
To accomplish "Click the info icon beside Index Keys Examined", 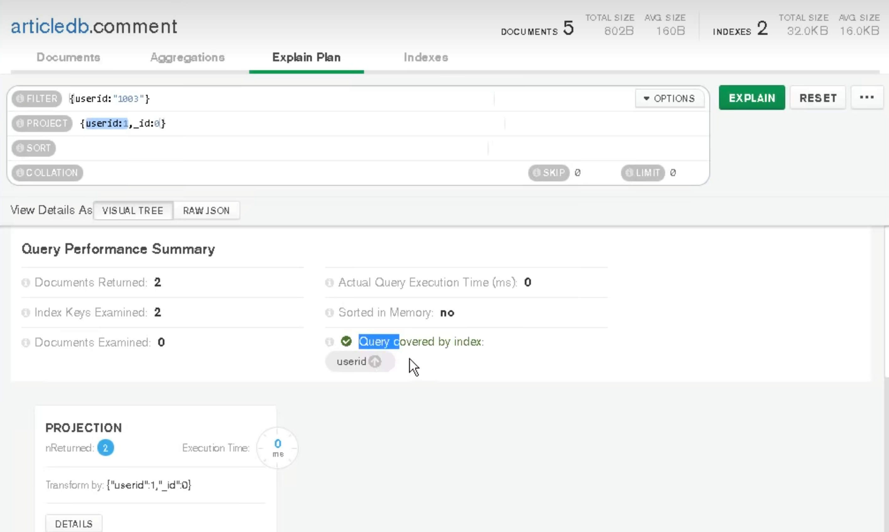I will (x=25, y=313).
